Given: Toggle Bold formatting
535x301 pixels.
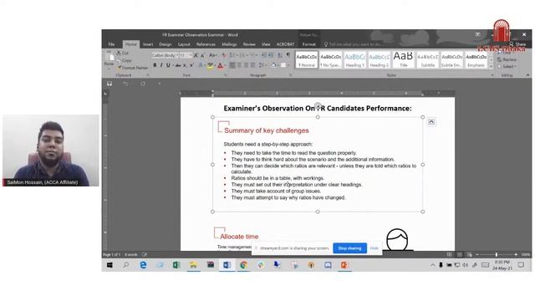Looking at the screenshot, I should [x=155, y=65].
